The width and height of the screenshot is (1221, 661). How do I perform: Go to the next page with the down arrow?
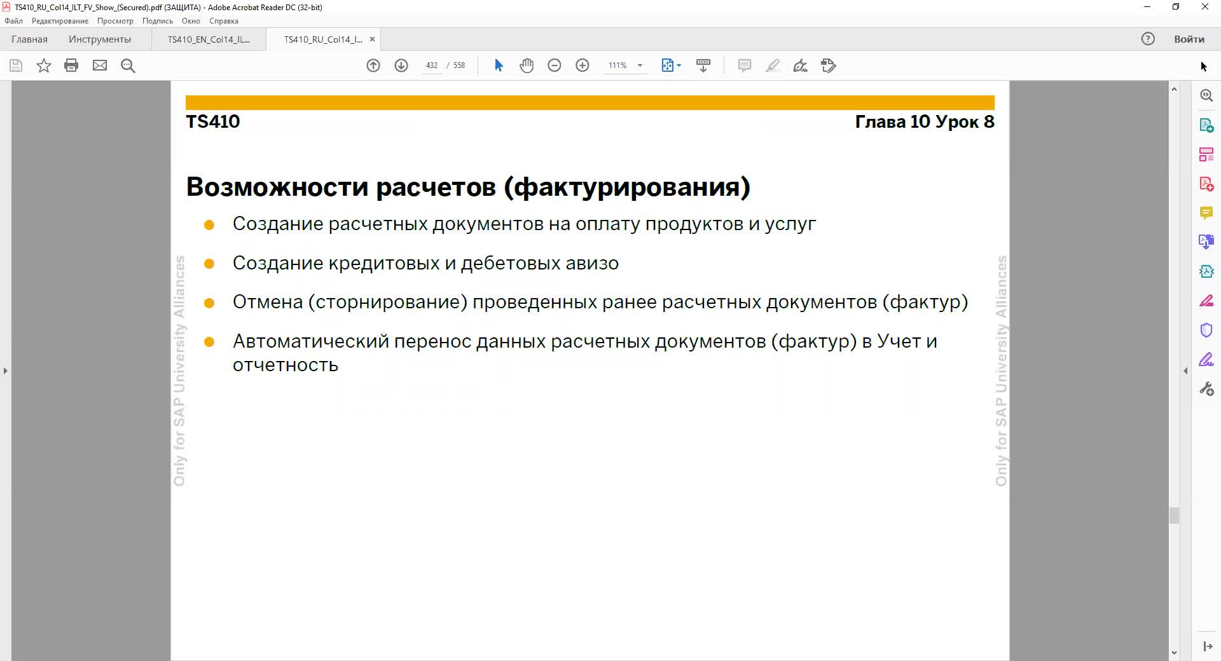point(401,65)
